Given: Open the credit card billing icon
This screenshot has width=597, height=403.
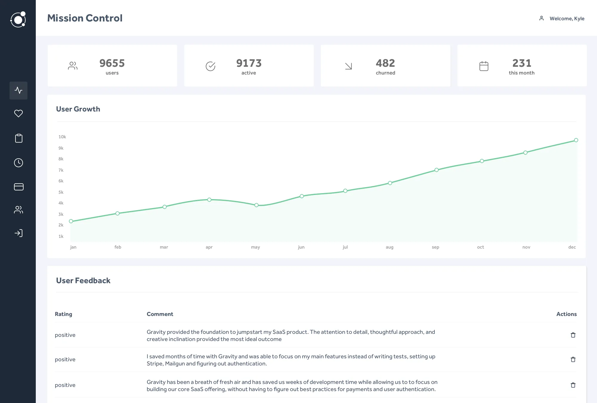Looking at the screenshot, I should 18,187.
